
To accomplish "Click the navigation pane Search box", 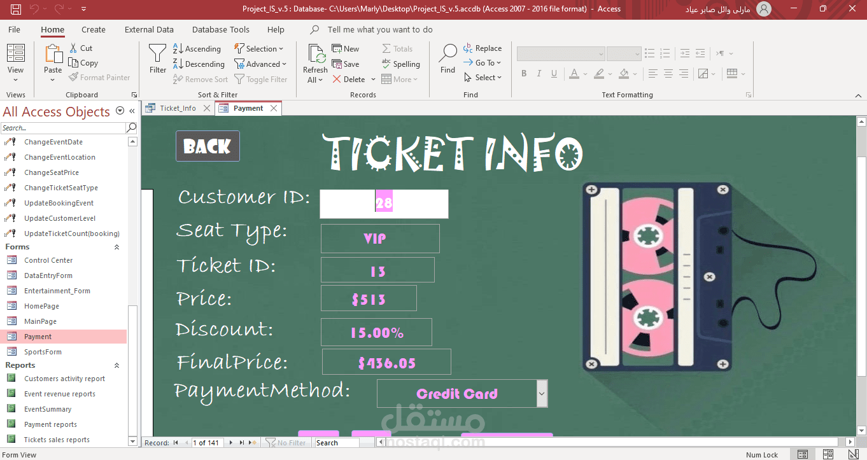I will point(63,128).
